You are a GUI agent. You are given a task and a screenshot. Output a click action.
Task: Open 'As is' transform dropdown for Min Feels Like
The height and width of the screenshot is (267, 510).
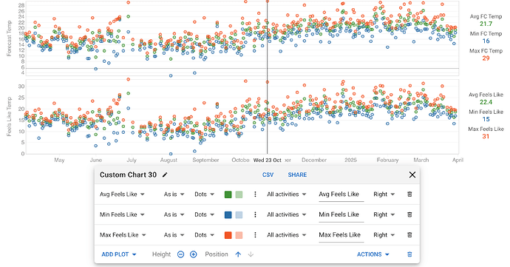point(174,214)
